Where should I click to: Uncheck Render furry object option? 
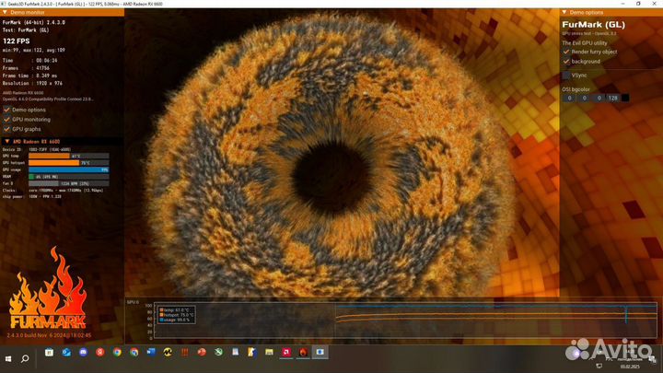click(x=565, y=52)
